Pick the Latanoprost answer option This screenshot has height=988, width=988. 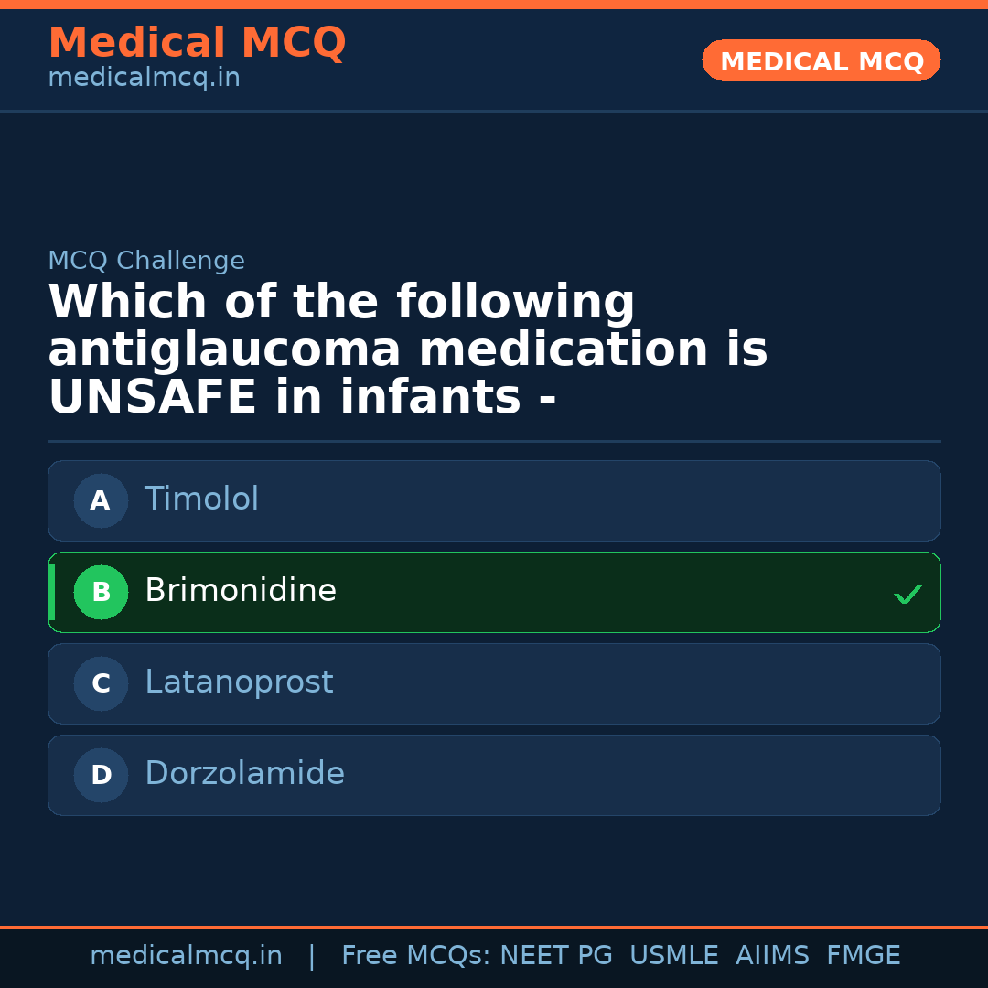(x=494, y=683)
